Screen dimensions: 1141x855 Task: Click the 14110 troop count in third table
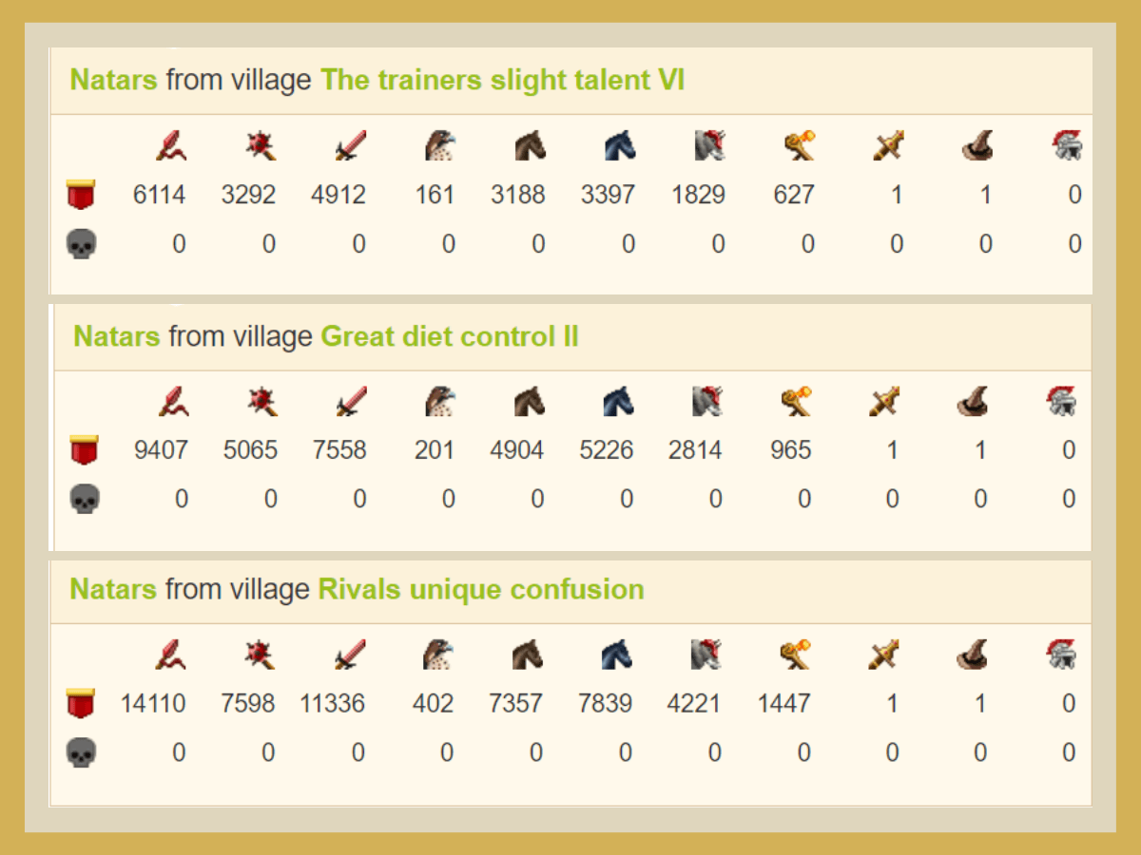(153, 704)
